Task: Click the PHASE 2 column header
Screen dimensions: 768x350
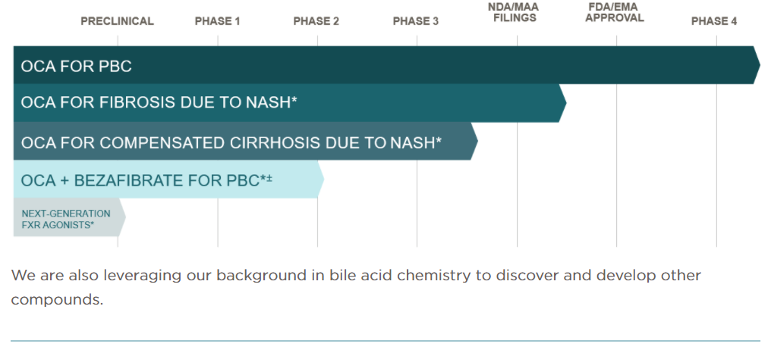Action: coord(316,21)
